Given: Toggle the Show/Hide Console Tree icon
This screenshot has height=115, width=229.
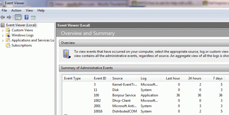Looking at the screenshot, I should (x=18, y=18).
